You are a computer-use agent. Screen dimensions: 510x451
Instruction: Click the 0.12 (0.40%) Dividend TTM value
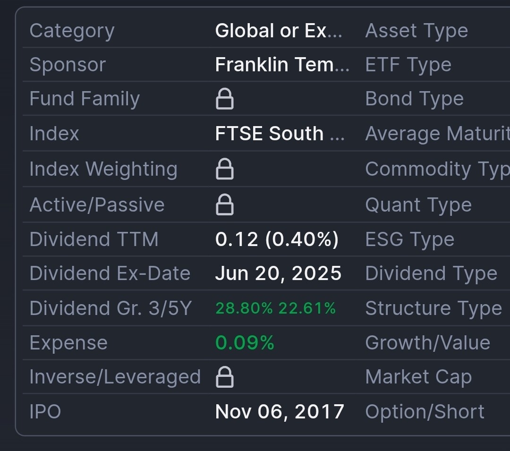point(277,239)
